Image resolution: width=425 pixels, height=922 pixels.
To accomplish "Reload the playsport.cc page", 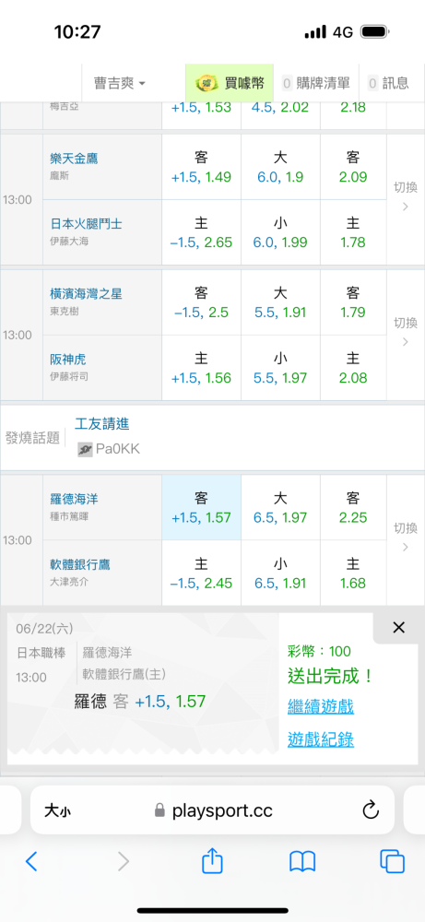I will point(371,810).
